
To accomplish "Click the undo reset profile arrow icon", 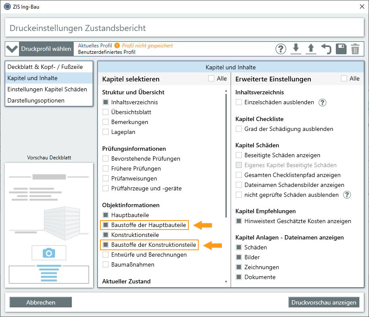I will (x=326, y=49).
